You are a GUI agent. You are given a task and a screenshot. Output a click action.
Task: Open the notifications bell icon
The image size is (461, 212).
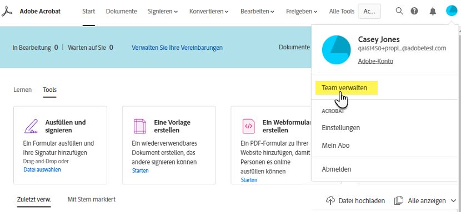click(x=433, y=12)
